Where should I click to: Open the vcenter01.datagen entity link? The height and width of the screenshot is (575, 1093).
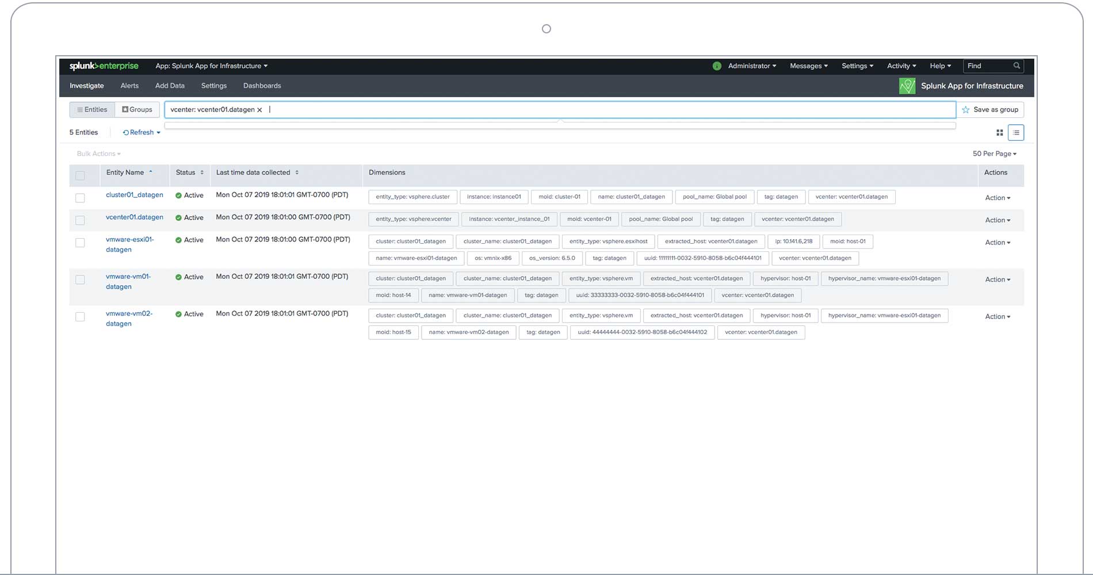click(x=135, y=217)
